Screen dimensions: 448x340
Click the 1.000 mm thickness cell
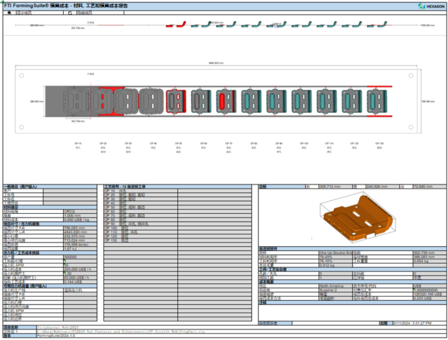(80, 215)
